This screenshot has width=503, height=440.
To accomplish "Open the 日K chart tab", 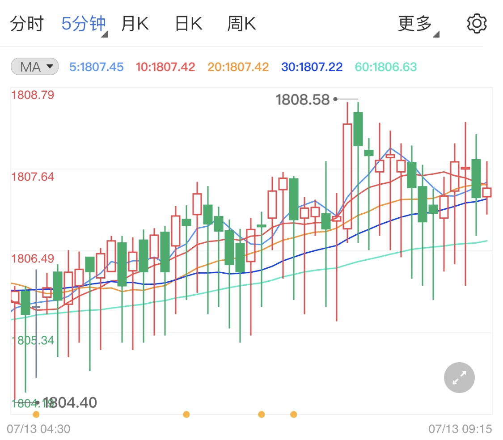I will [189, 23].
